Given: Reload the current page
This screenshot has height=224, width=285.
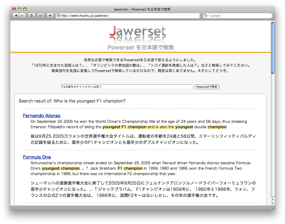Looking at the screenshot, I should click(x=31, y=16).
